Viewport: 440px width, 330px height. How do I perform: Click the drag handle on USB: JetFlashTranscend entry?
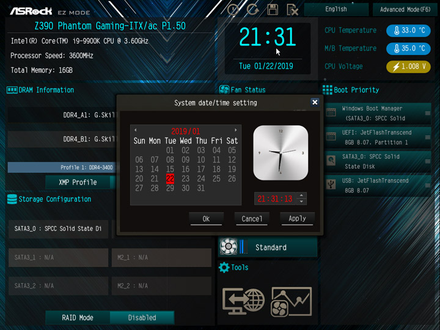428,186
